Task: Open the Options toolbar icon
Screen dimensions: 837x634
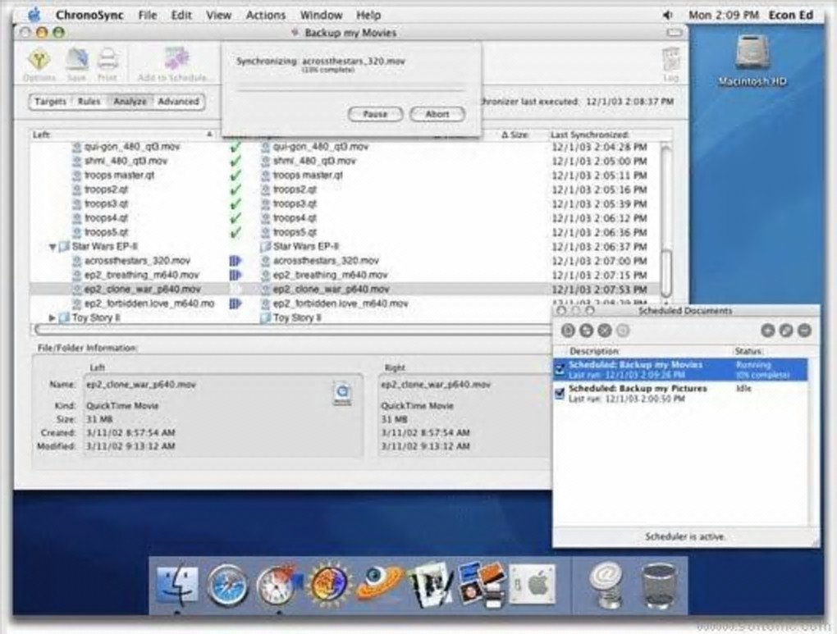Action: [x=39, y=64]
